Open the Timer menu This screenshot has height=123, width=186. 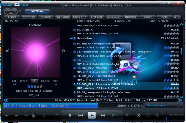[12, 17]
